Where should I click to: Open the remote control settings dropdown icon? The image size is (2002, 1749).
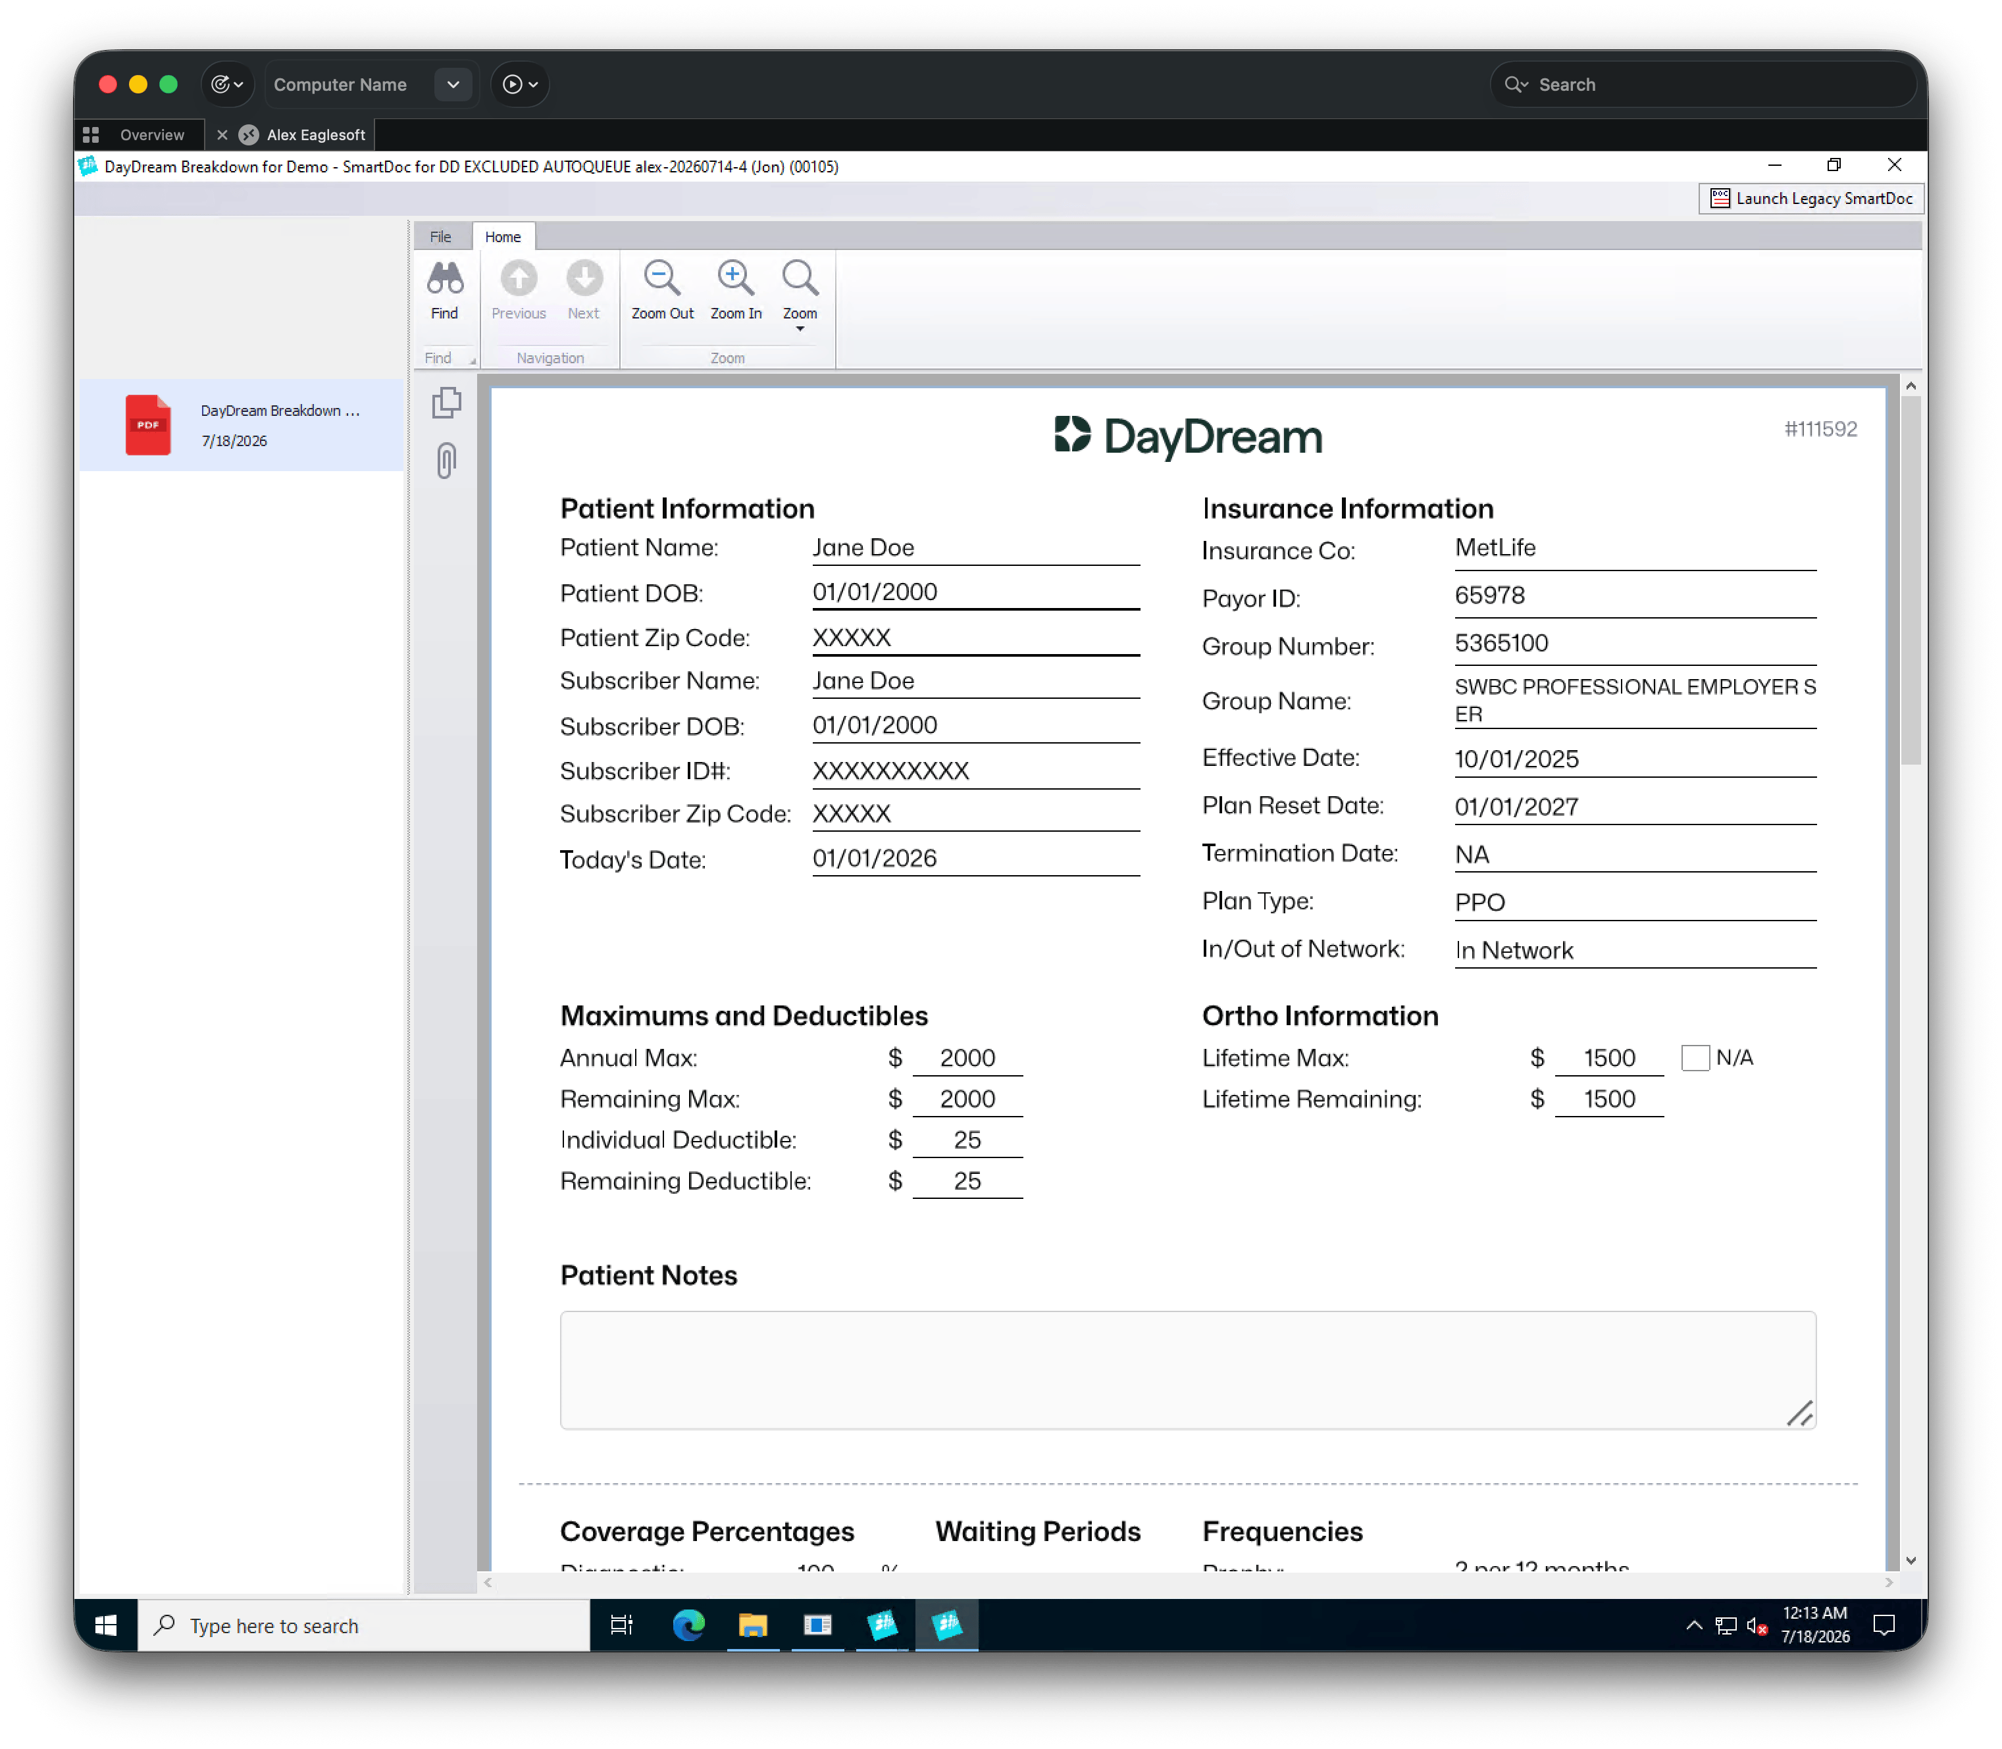(x=228, y=85)
